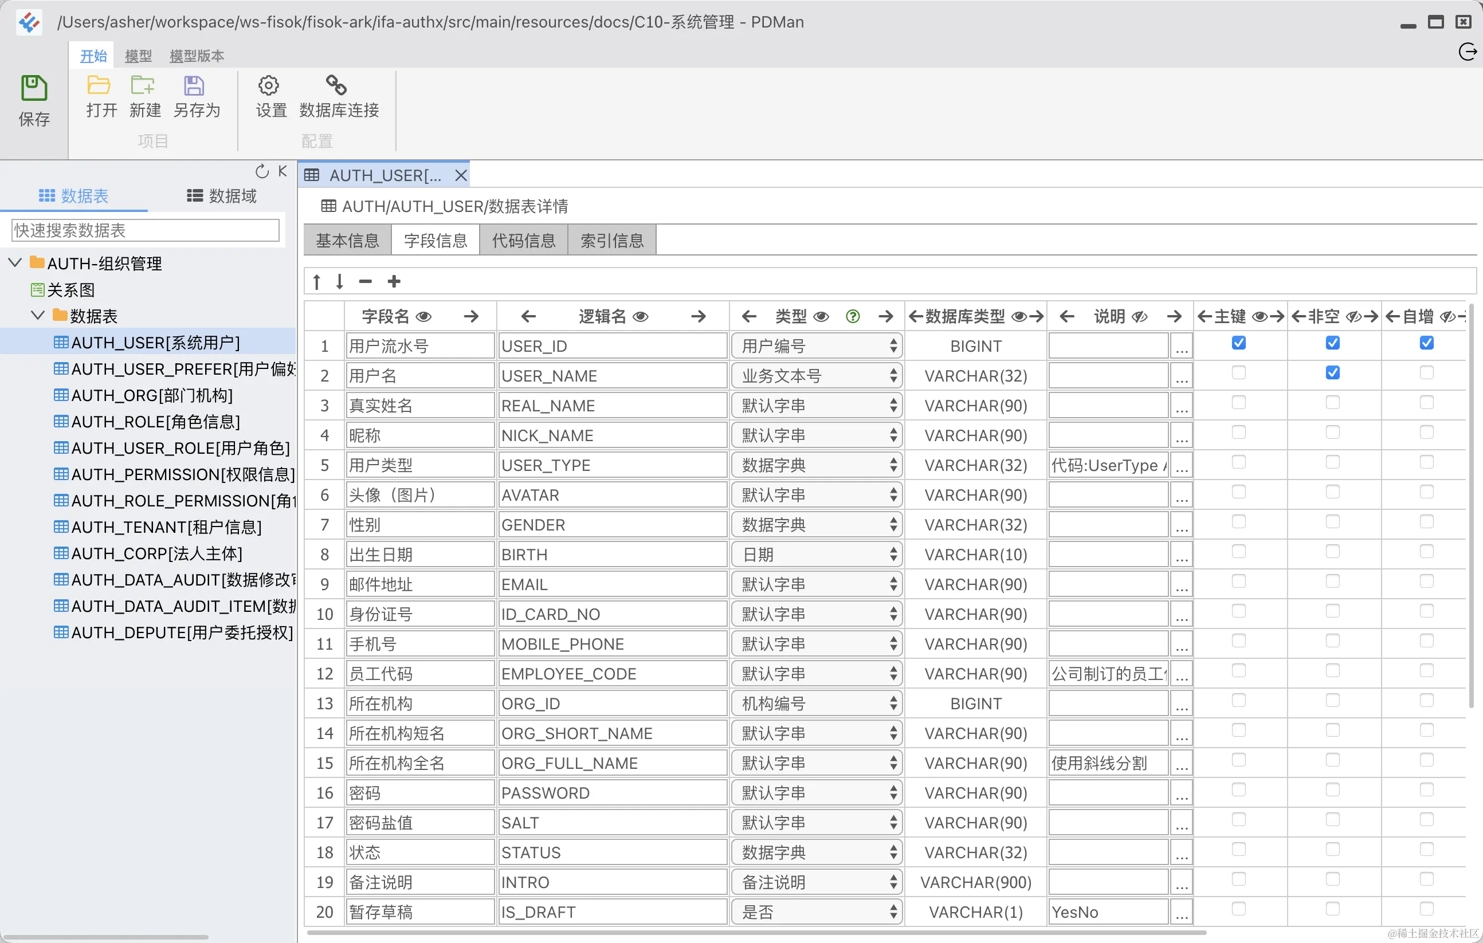Click the 另存为 save-as icon
Screen dimensions: 1483x943
click(x=194, y=85)
